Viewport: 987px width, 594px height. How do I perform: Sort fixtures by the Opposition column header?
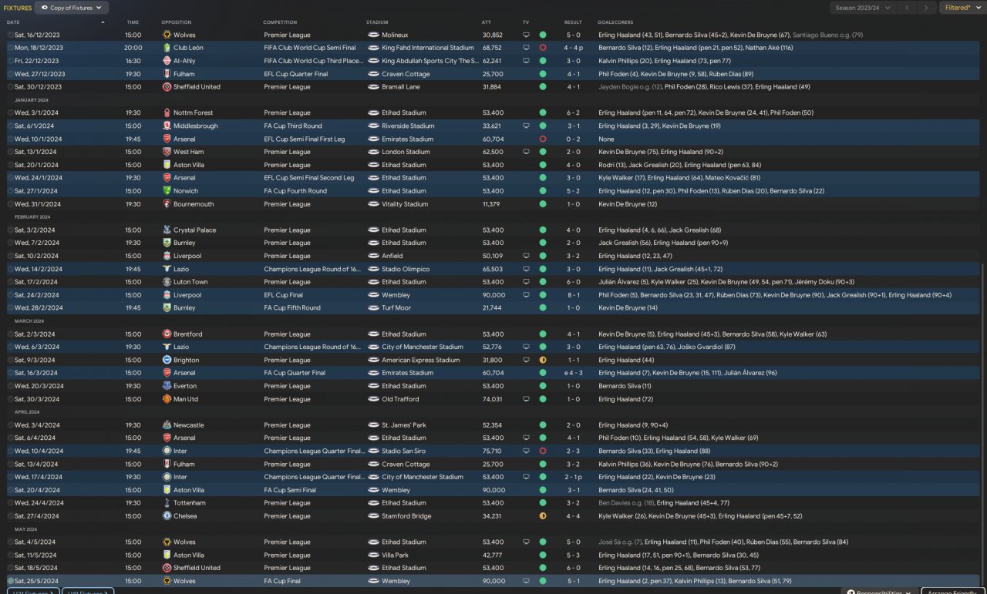pyautogui.click(x=177, y=22)
